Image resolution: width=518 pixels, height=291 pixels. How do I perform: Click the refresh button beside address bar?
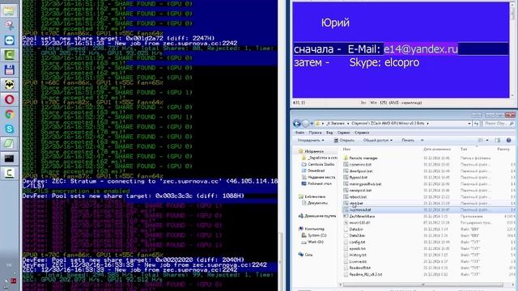tap(477, 124)
